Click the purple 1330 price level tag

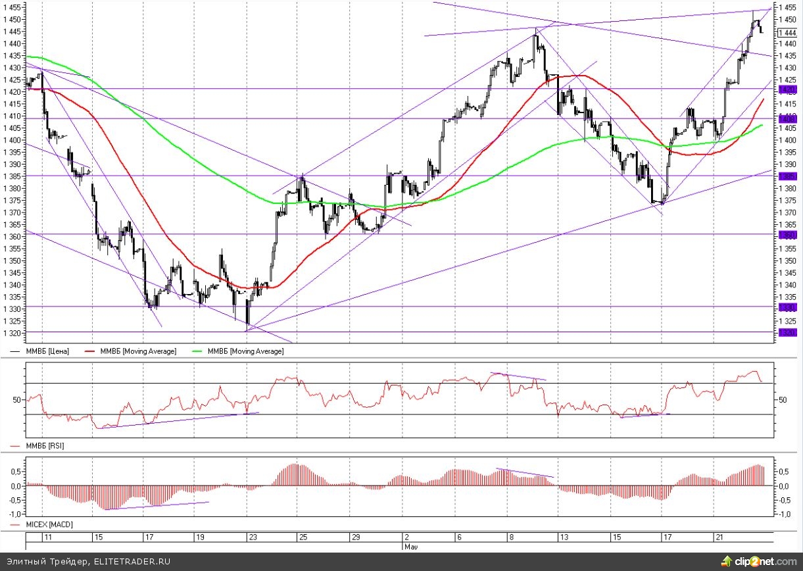pos(787,307)
